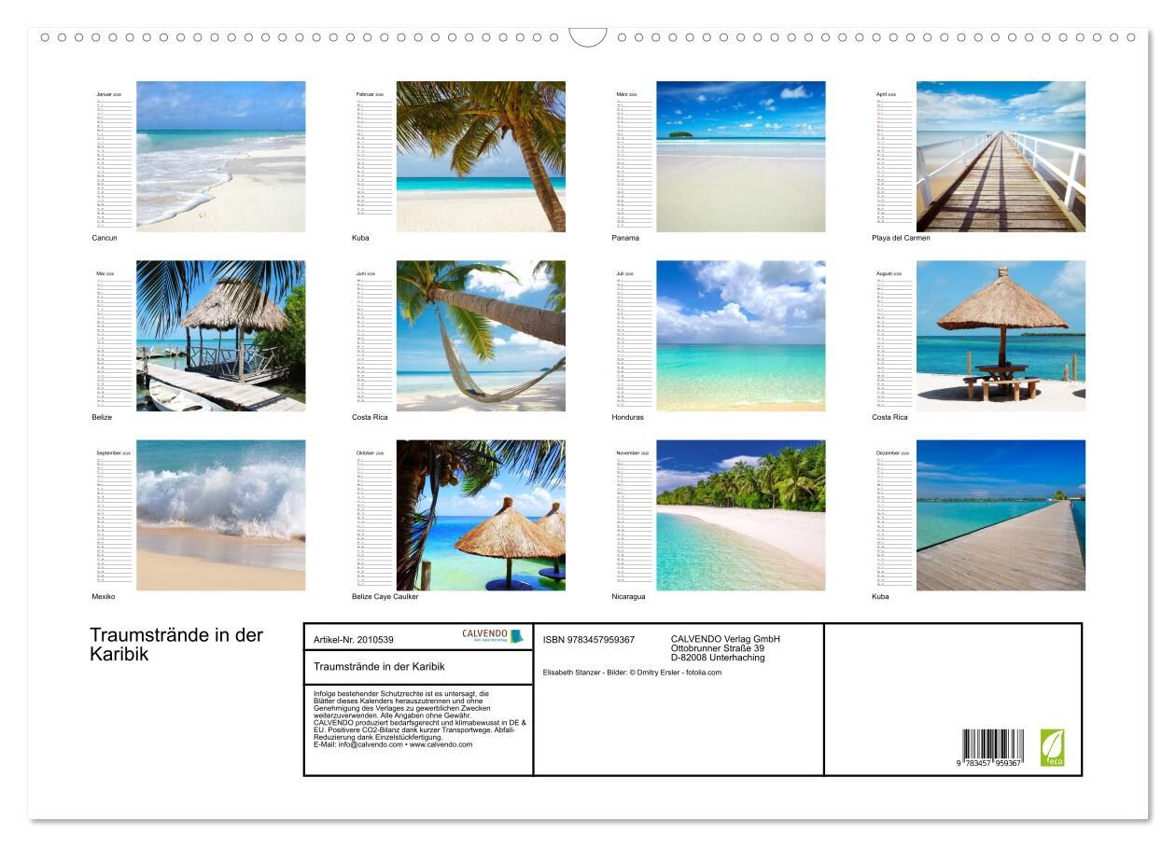The image size is (1176, 847).
Task: Open the Mexiko crashing wave photo
Action: click(x=221, y=515)
